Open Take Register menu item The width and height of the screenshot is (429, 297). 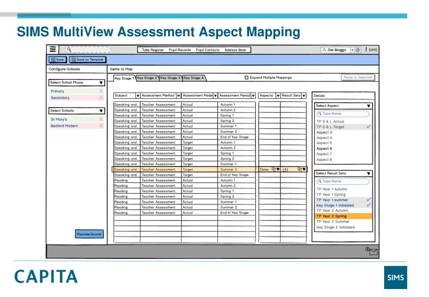click(153, 50)
